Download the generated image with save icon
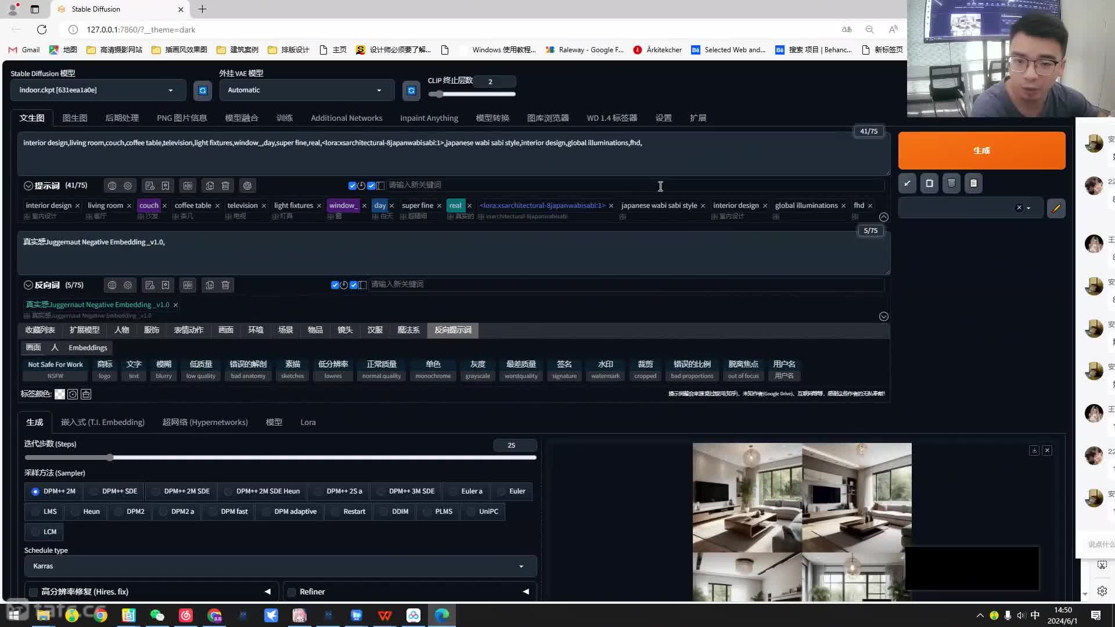Viewport: 1115px width, 627px height. 1034,451
